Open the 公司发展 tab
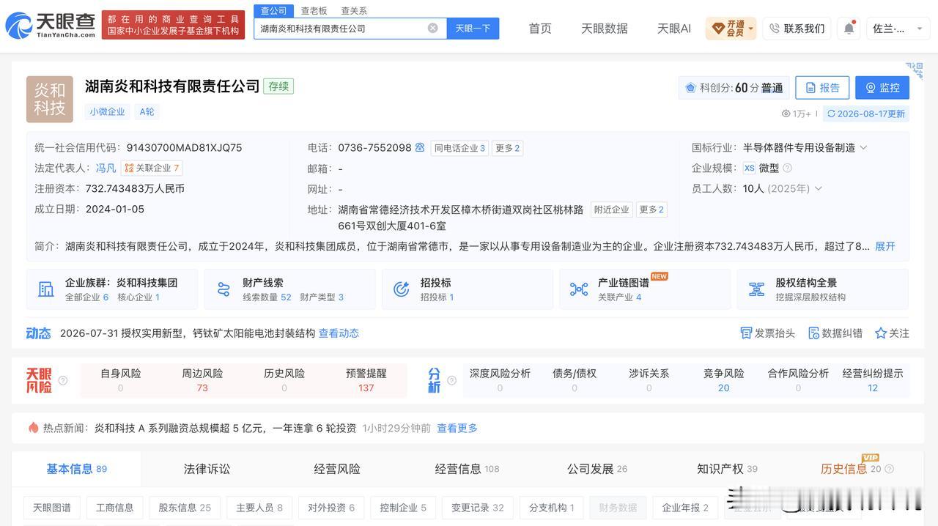 pyautogui.click(x=597, y=469)
